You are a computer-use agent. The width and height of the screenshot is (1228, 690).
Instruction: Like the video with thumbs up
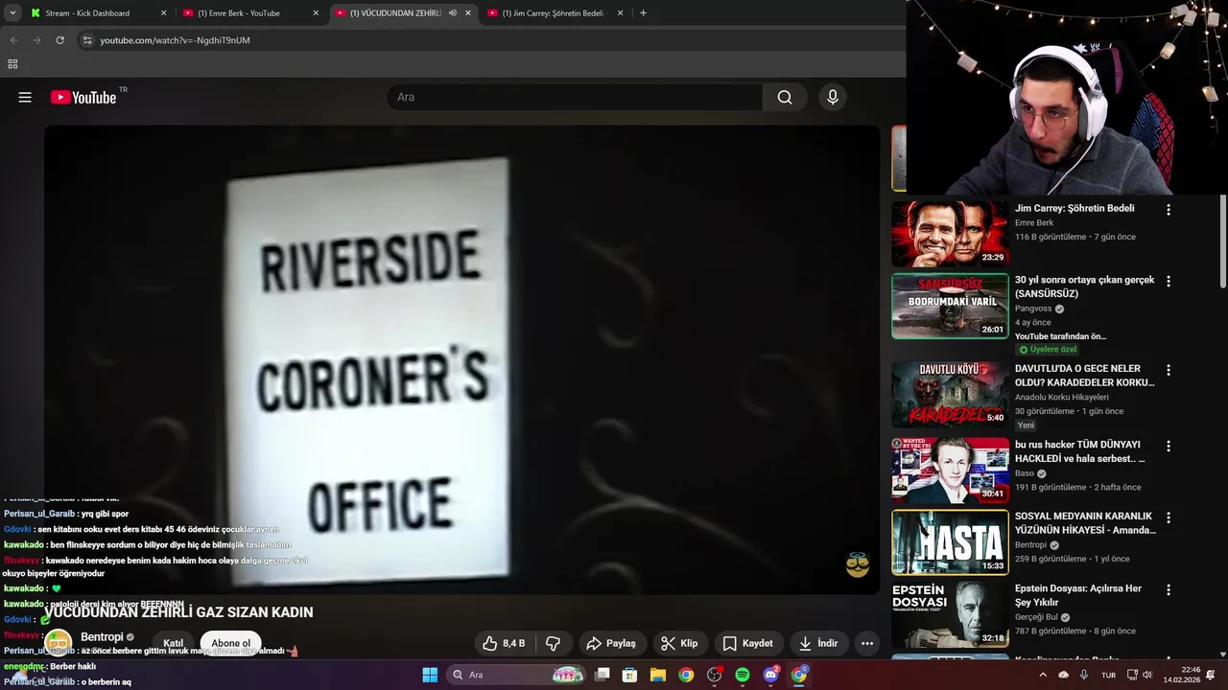(505, 643)
